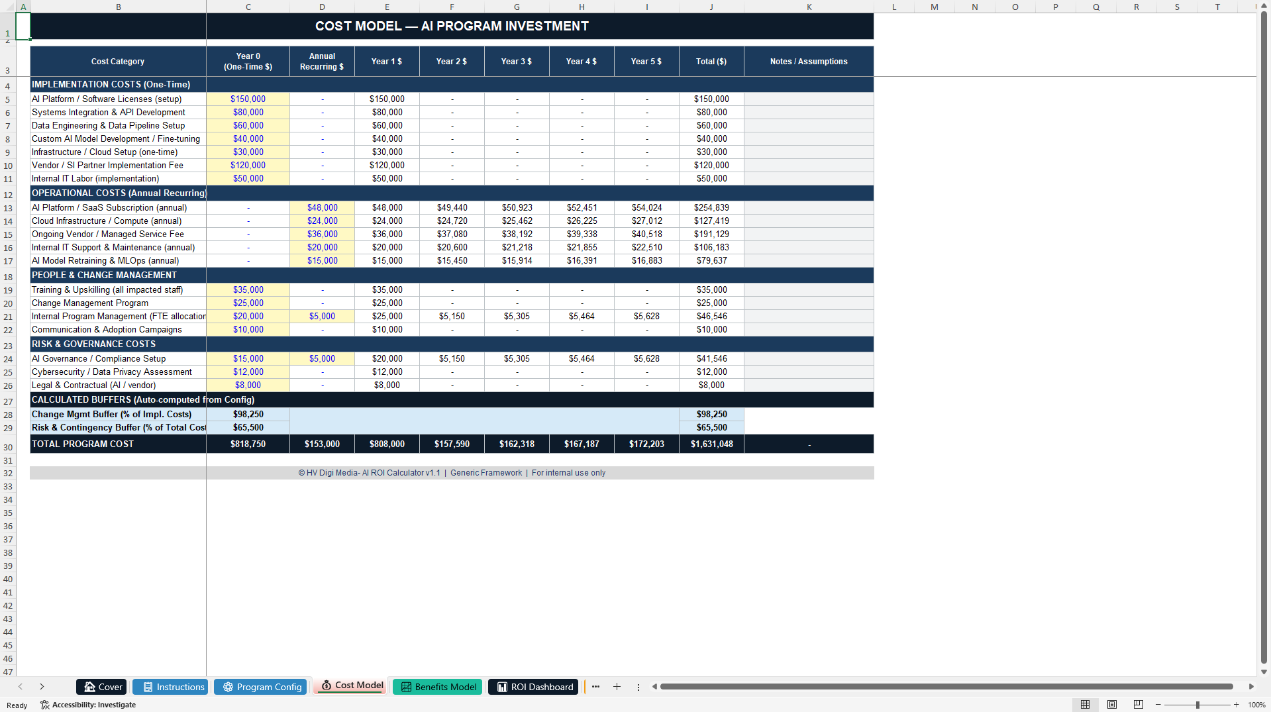The width and height of the screenshot is (1271, 712).
Task: Click Annual Recurring $ header cell
Action: click(322, 62)
